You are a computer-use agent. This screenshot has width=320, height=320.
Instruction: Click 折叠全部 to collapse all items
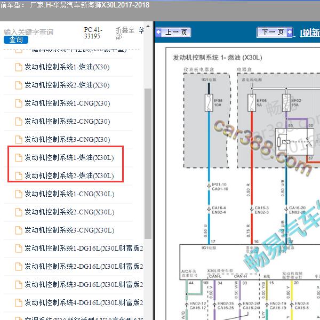125,33
